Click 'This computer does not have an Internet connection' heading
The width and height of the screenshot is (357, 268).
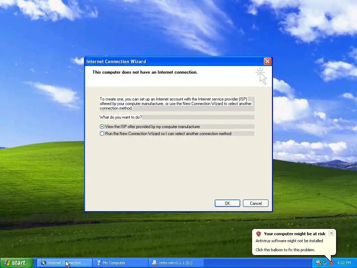click(x=145, y=72)
